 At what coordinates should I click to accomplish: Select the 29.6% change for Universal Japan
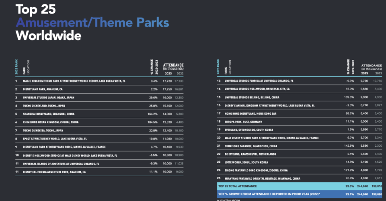tap(153, 98)
